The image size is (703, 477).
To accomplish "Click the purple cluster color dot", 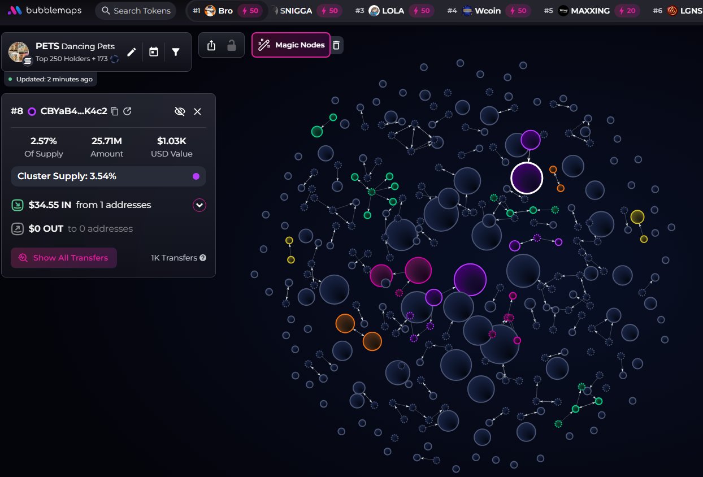I will click(x=196, y=176).
